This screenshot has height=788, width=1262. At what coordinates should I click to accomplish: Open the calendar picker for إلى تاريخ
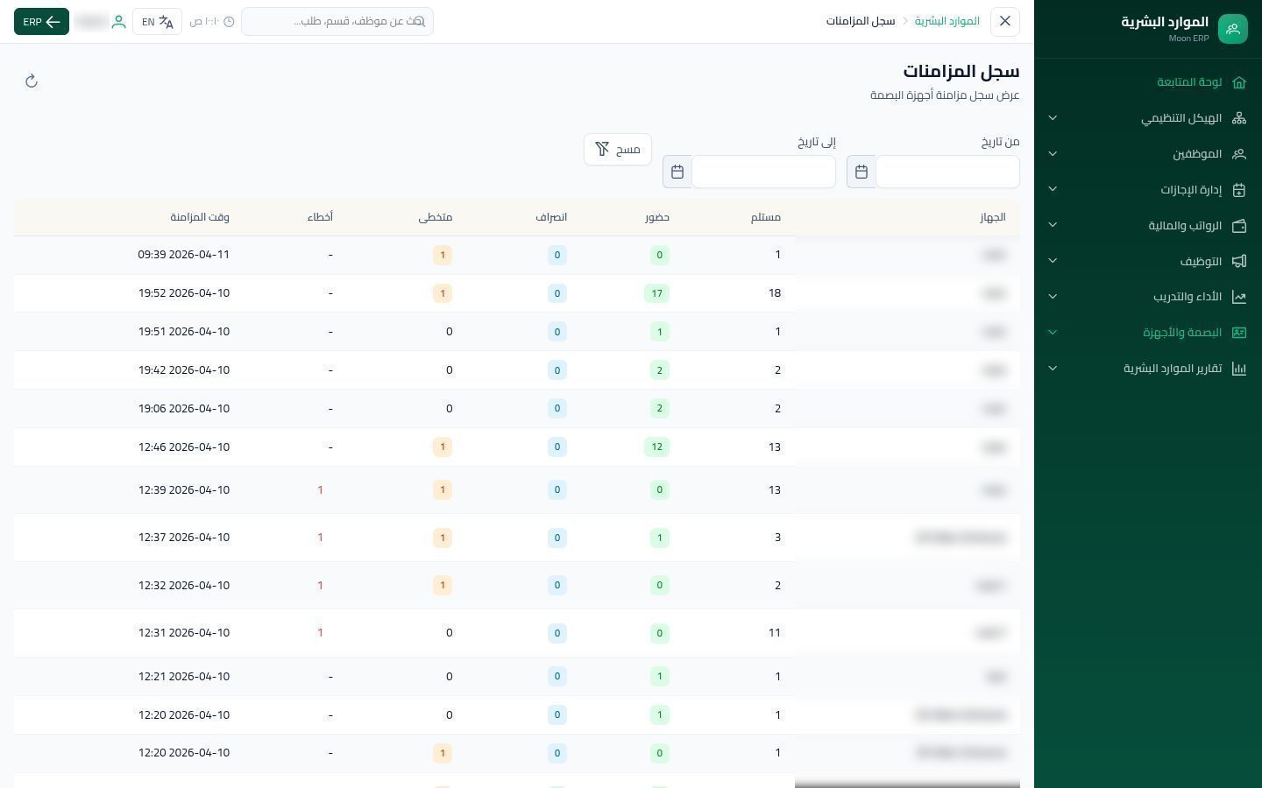[677, 172]
